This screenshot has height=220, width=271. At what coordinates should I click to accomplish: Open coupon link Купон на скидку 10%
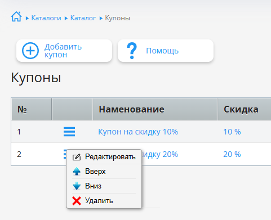point(138,132)
